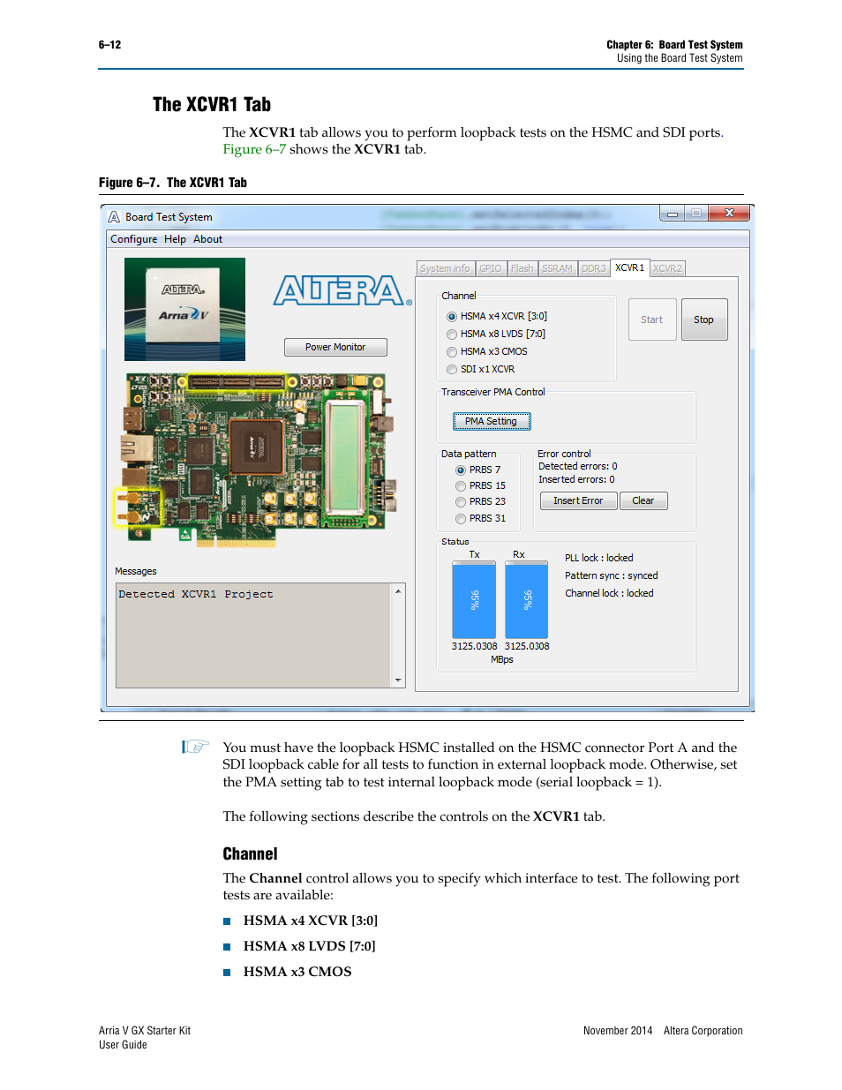Click inside the Messages text box
Image resolution: width=842 pixels, height=1090 pixels.
click(254, 635)
